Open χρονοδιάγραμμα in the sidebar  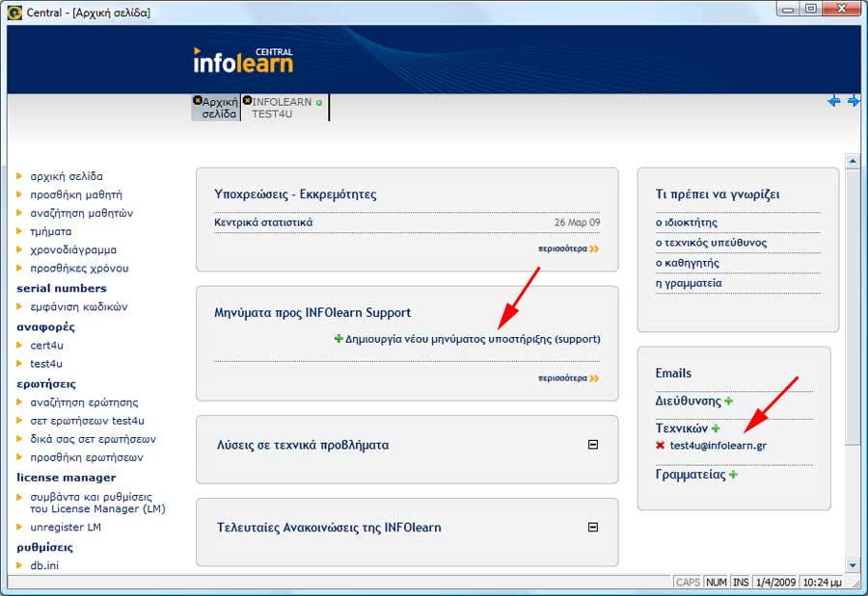click(73, 250)
